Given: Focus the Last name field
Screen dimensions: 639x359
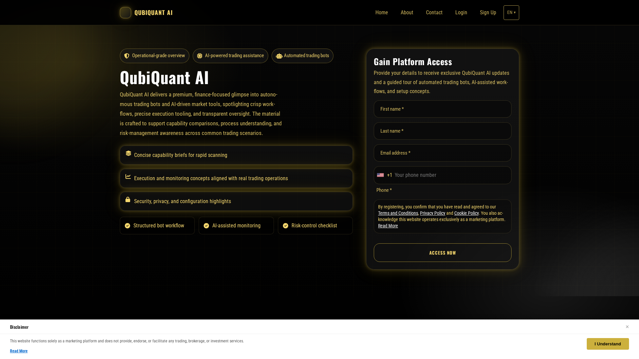Looking at the screenshot, I should 443,131.
